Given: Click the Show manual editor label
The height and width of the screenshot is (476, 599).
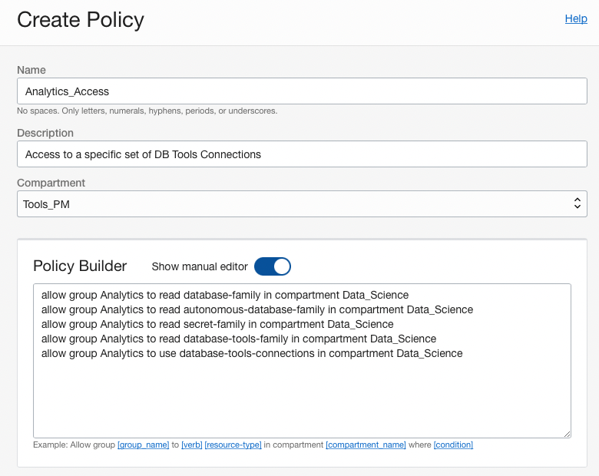Looking at the screenshot, I should pos(200,266).
